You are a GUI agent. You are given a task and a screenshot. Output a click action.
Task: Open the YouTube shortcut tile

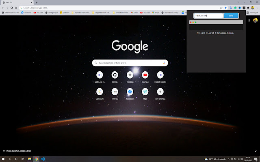145,75
